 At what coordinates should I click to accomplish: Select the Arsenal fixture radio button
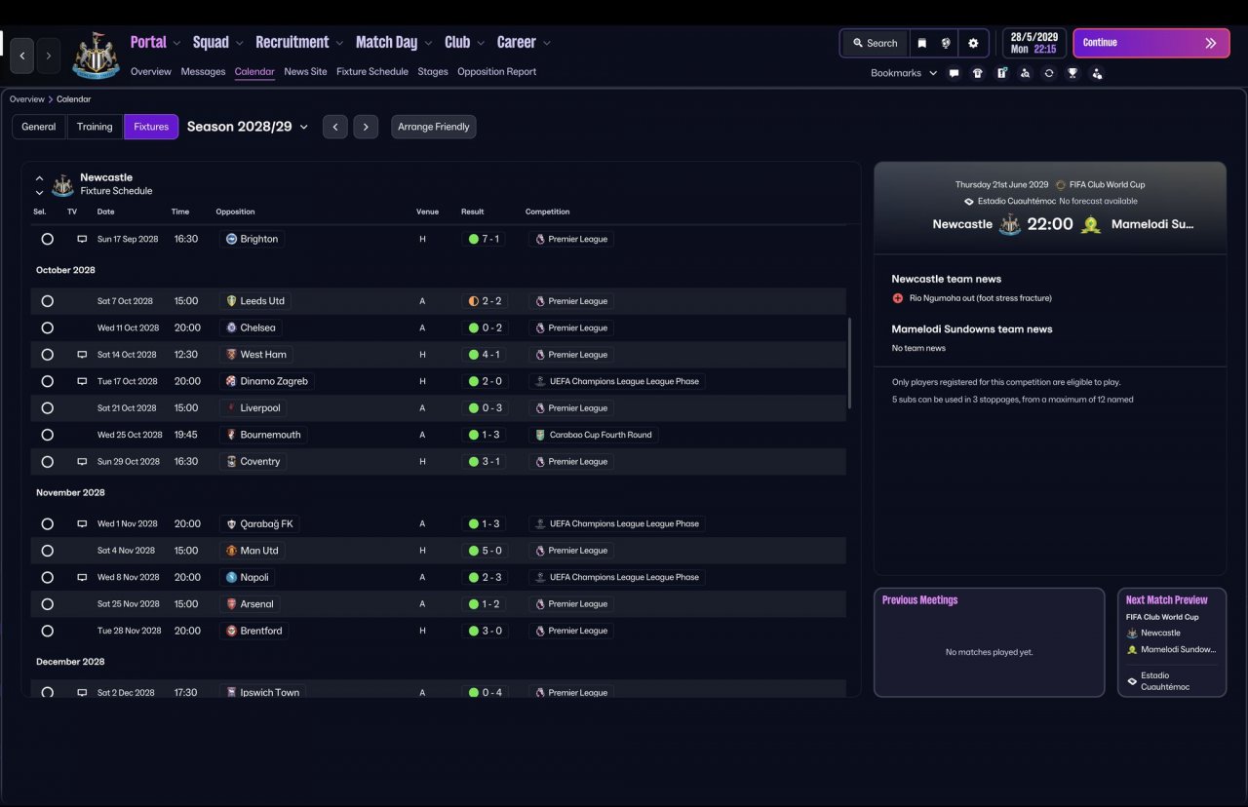[x=47, y=604]
